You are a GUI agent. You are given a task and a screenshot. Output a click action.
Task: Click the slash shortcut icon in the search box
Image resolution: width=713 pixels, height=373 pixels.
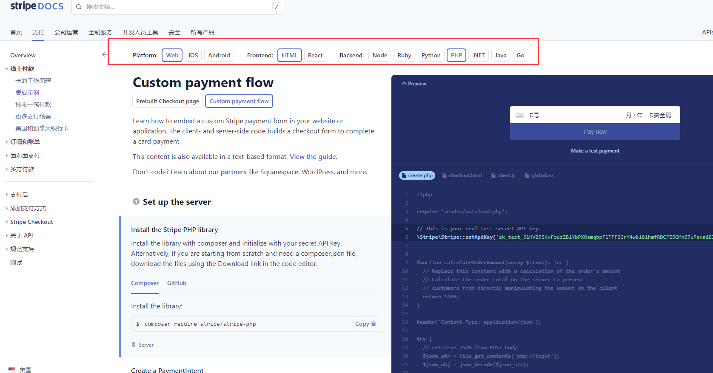pos(277,7)
